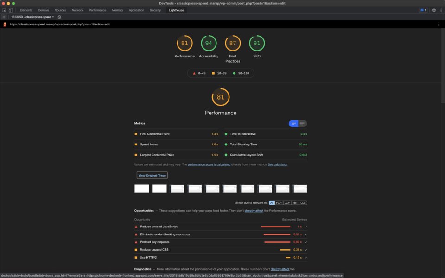The width and height of the screenshot is (445, 278).
Task: Click the Largest Contentful Paint metric
Action: point(176,155)
